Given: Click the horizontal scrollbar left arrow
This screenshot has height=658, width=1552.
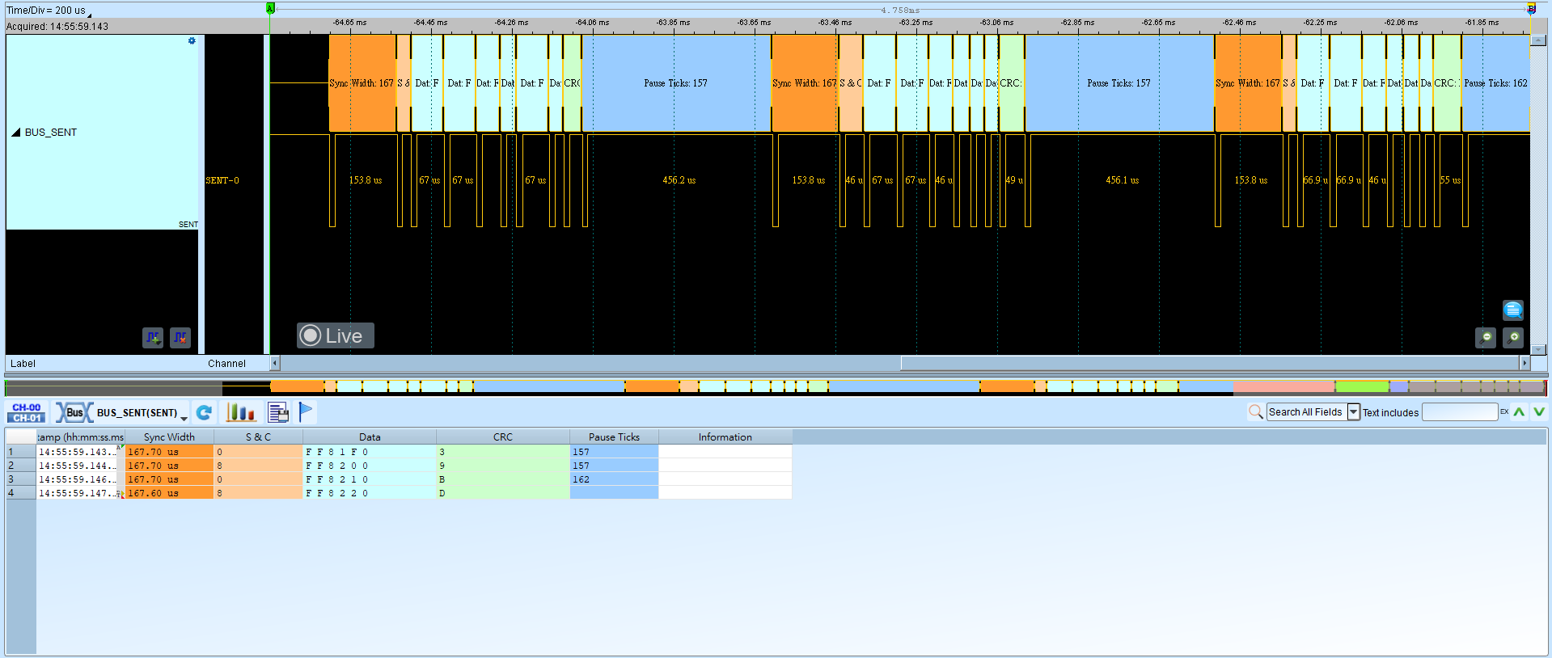Looking at the screenshot, I should (x=274, y=363).
